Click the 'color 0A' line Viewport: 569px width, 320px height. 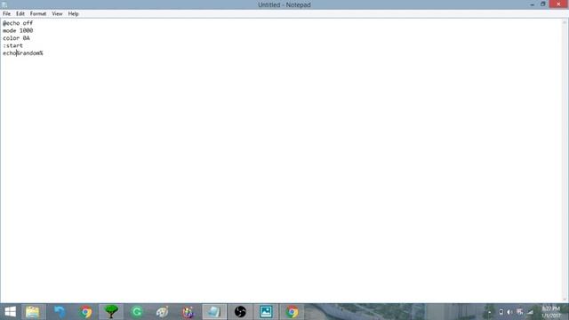pyautogui.click(x=16, y=38)
